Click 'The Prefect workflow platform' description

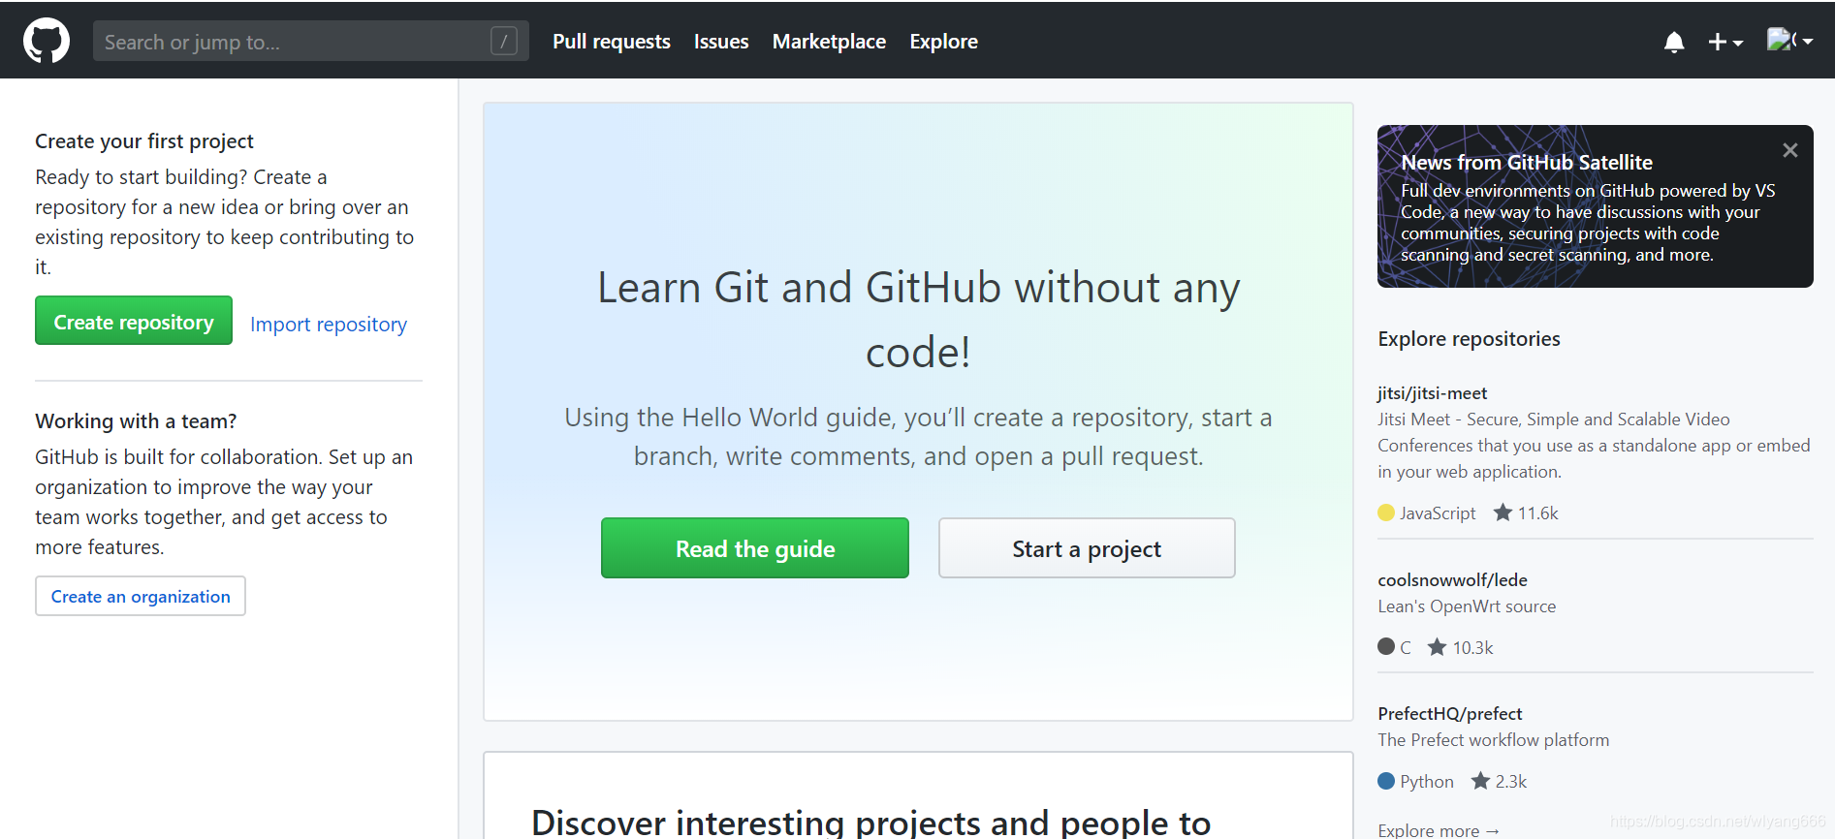coord(1493,740)
